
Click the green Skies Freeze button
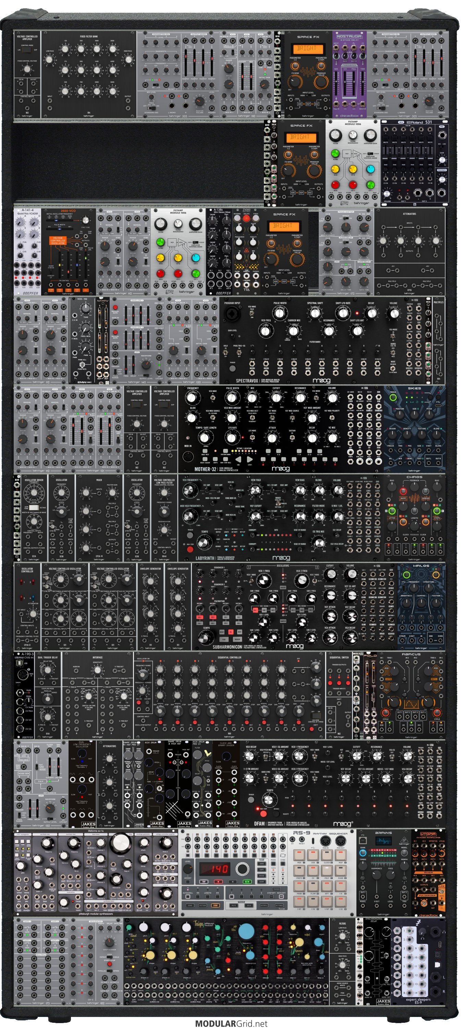[393, 397]
